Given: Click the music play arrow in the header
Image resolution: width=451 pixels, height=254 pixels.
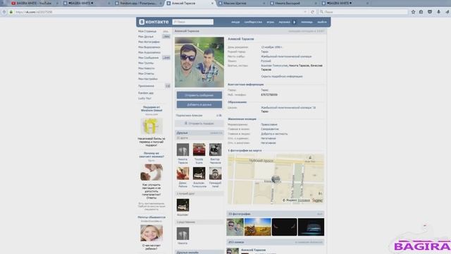Looking at the screenshot, I should tap(295, 22).
